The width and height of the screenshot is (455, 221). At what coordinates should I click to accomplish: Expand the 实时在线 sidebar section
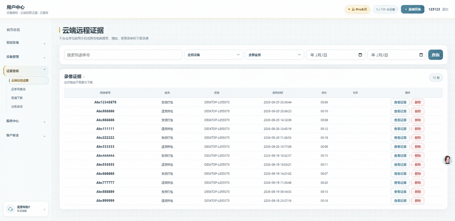tap(26, 43)
